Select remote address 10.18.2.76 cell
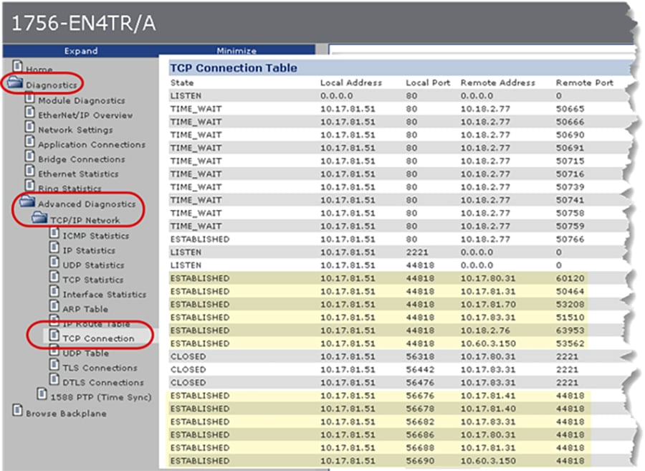This screenshot has width=645, height=471. tap(485, 330)
